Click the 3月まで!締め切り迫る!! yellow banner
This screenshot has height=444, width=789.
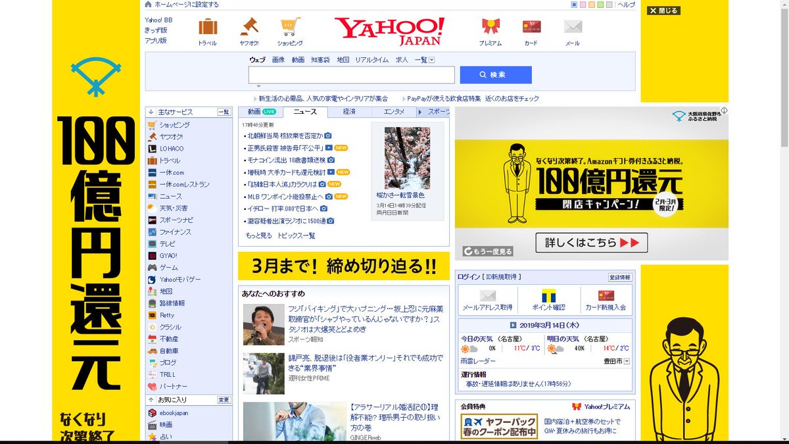[x=344, y=266]
